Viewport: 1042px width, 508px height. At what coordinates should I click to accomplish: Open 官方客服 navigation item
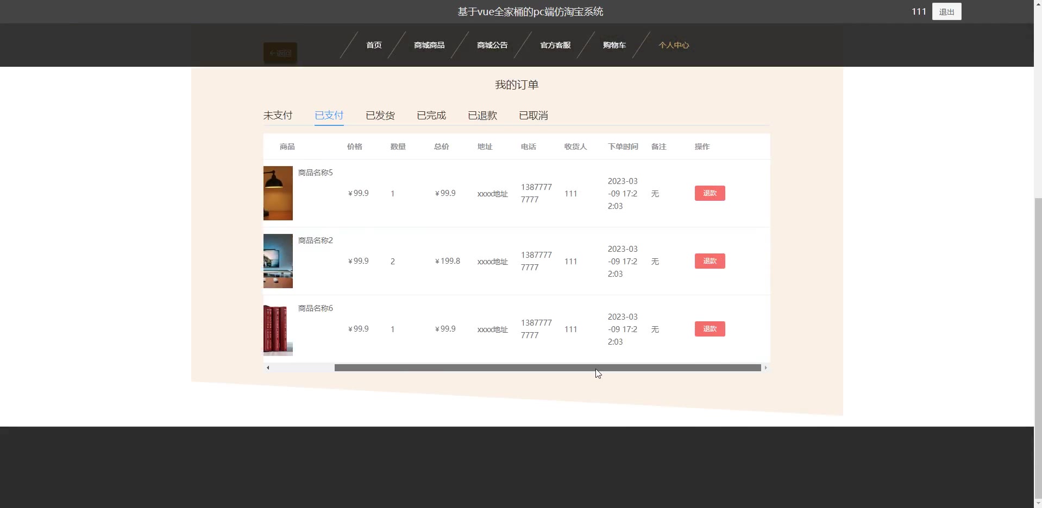[555, 45]
